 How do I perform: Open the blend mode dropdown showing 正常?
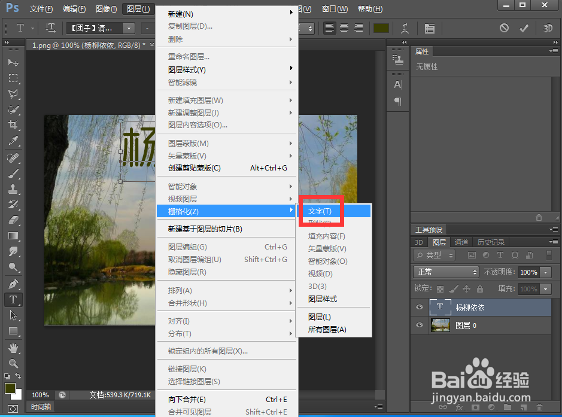coord(446,272)
